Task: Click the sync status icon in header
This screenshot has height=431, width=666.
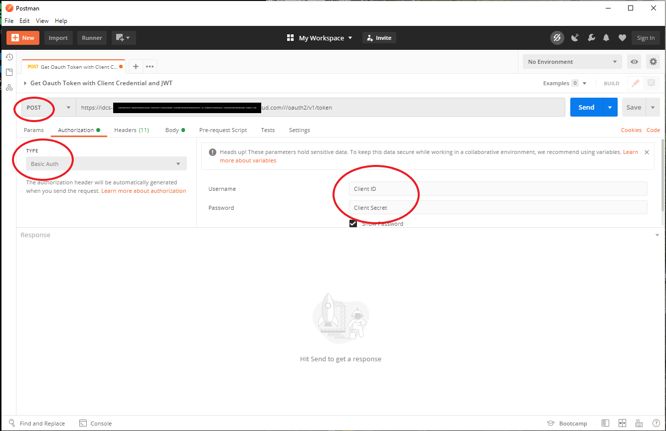Action: click(557, 38)
